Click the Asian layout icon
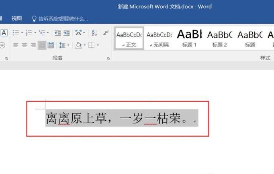Screen dimensions: 274x174 [78, 32]
